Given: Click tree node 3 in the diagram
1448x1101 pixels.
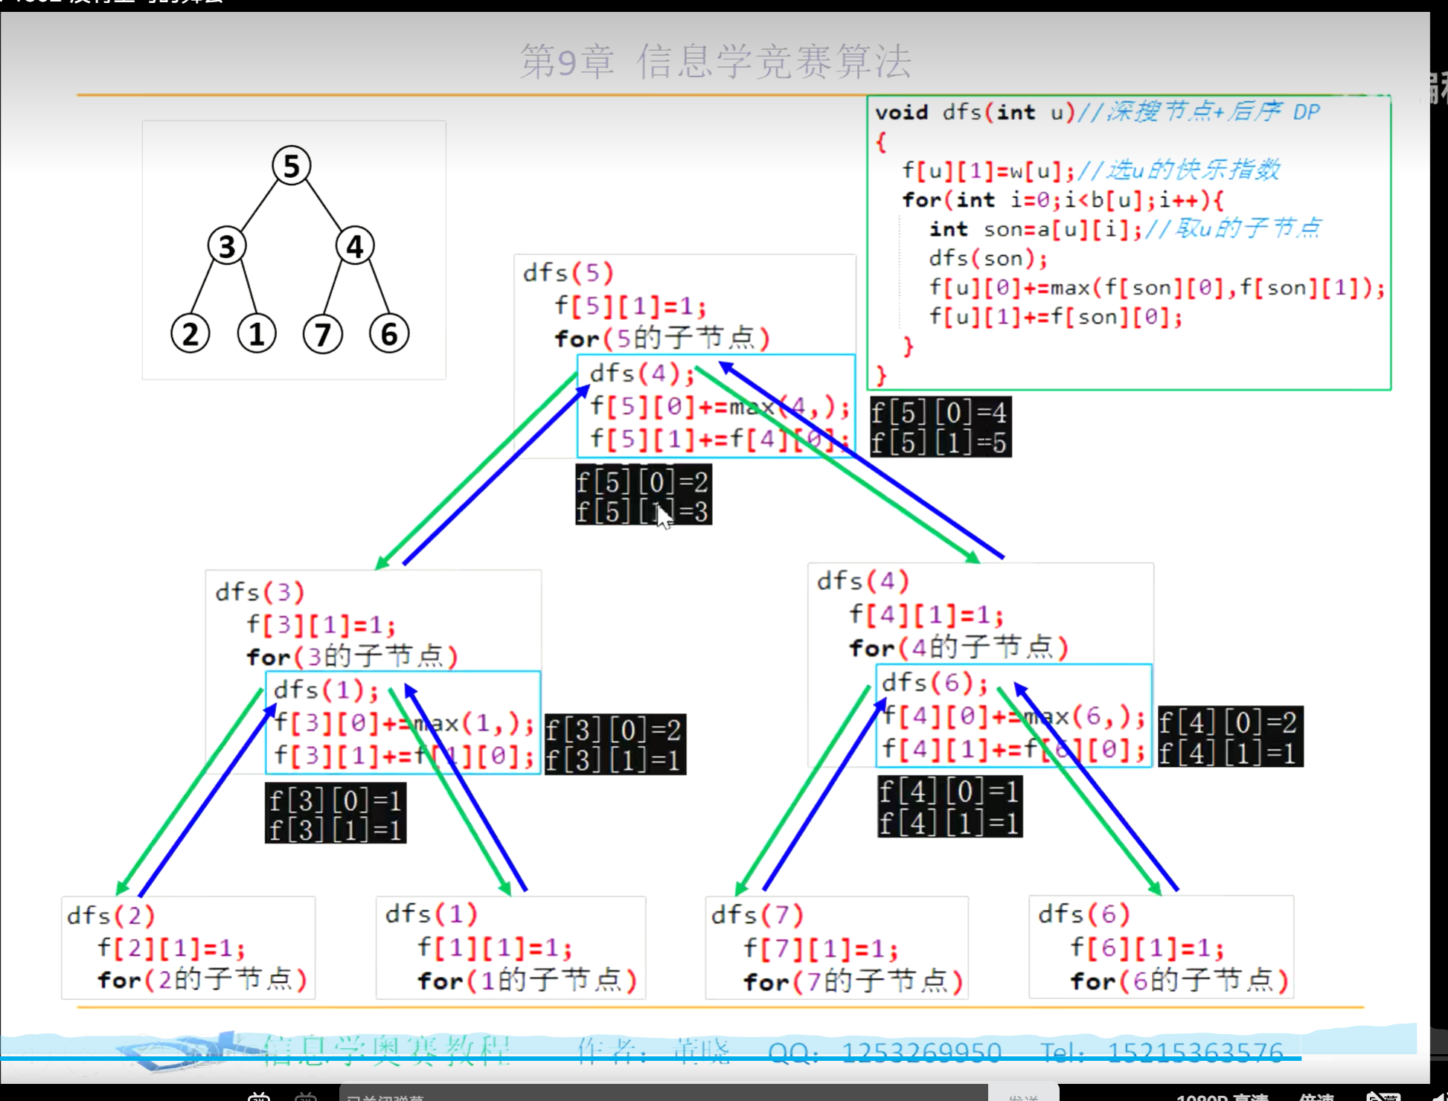Looking at the screenshot, I should tap(227, 246).
